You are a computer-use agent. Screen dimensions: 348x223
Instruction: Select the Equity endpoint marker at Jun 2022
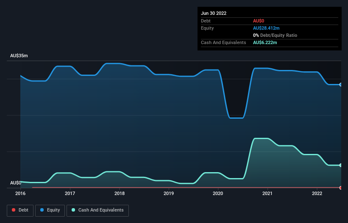(x=341, y=84)
